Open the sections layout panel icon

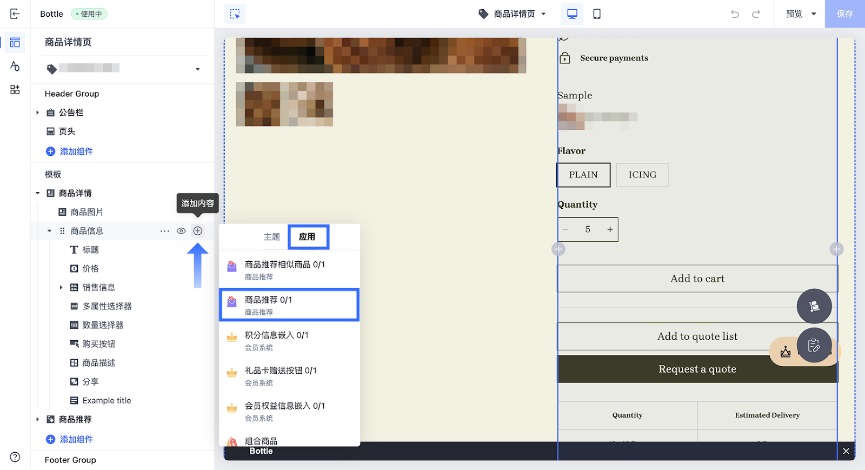pyautogui.click(x=15, y=42)
